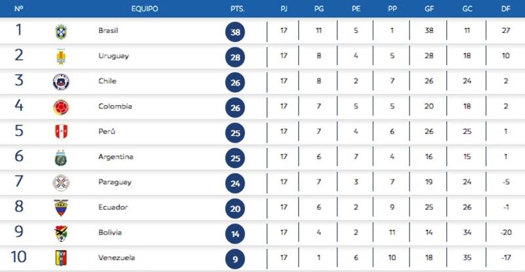This screenshot has height=272, width=525.
Task: Click the Argentina AFA crest
Action: point(61,158)
